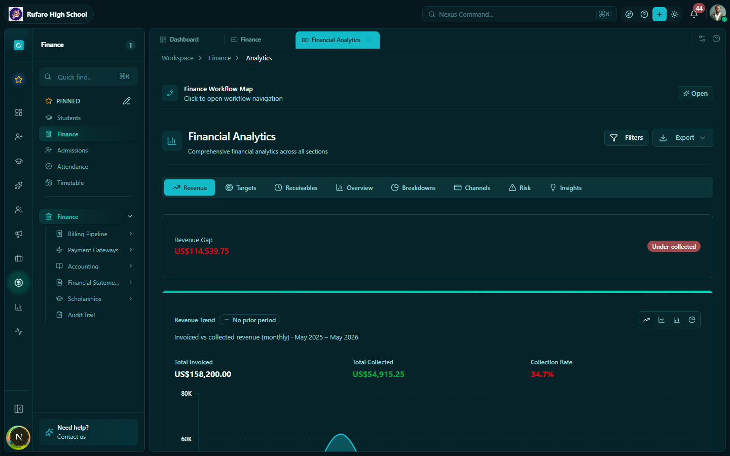Open pinned Students item

[x=88, y=118]
